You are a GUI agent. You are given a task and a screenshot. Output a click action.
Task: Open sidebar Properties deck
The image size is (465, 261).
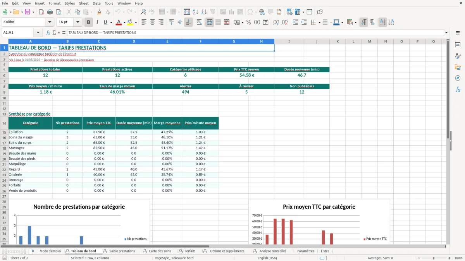point(458,45)
